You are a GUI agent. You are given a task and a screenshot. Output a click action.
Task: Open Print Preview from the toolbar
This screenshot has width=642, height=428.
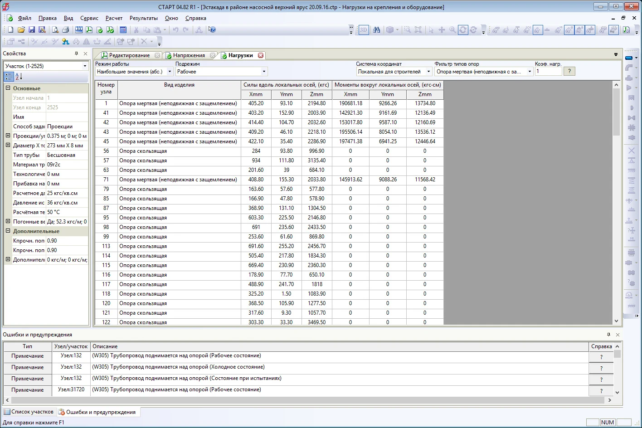point(55,30)
